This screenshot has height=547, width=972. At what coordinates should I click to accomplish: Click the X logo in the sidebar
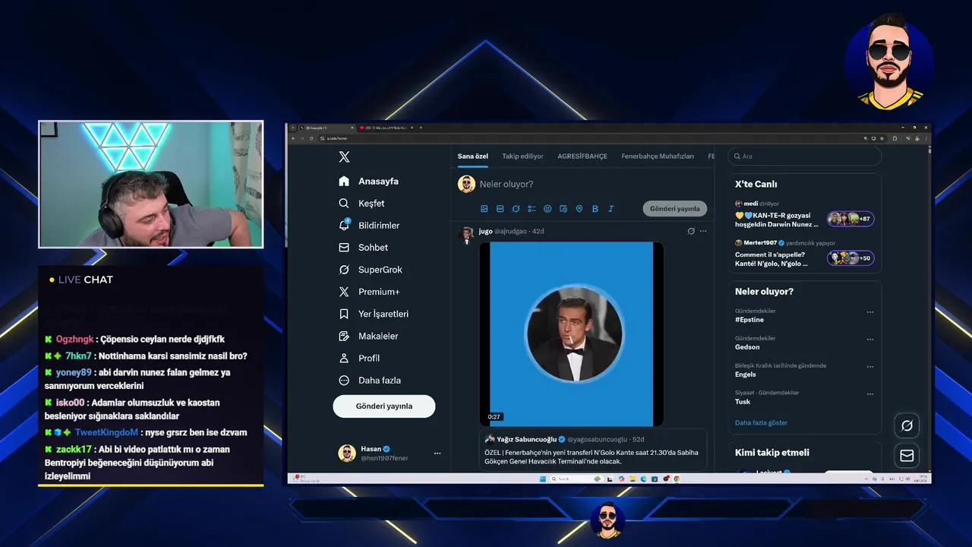click(344, 157)
